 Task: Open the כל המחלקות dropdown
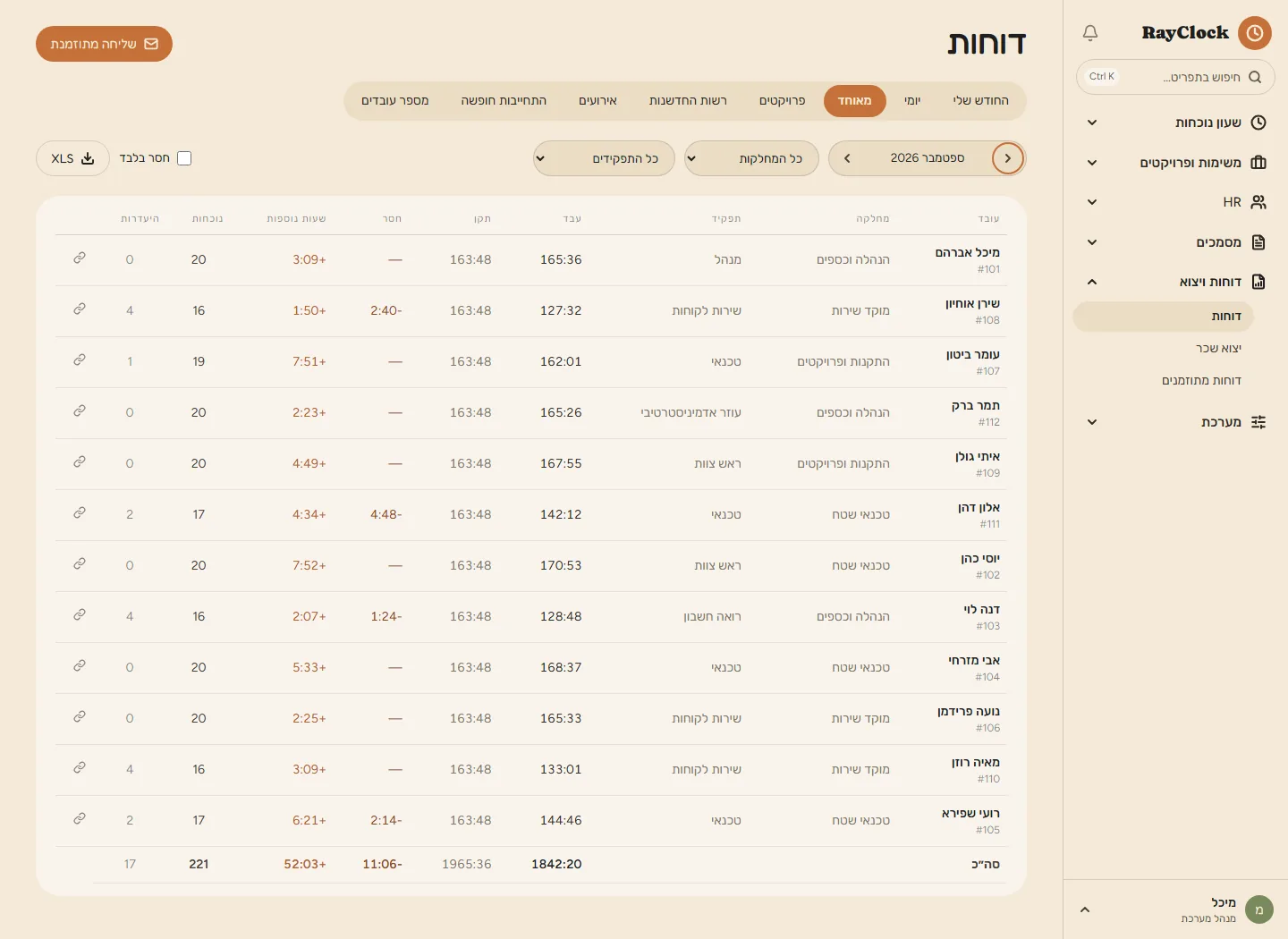tap(751, 158)
